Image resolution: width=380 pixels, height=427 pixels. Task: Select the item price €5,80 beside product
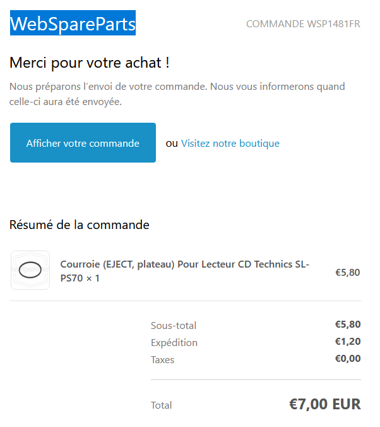coord(348,272)
